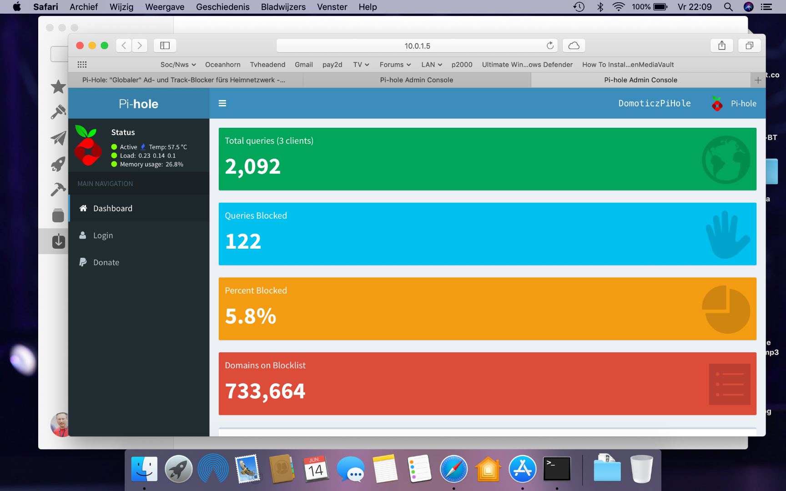Show the Safari sidebar
Image resolution: width=786 pixels, height=491 pixels.
[x=165, y=45]
